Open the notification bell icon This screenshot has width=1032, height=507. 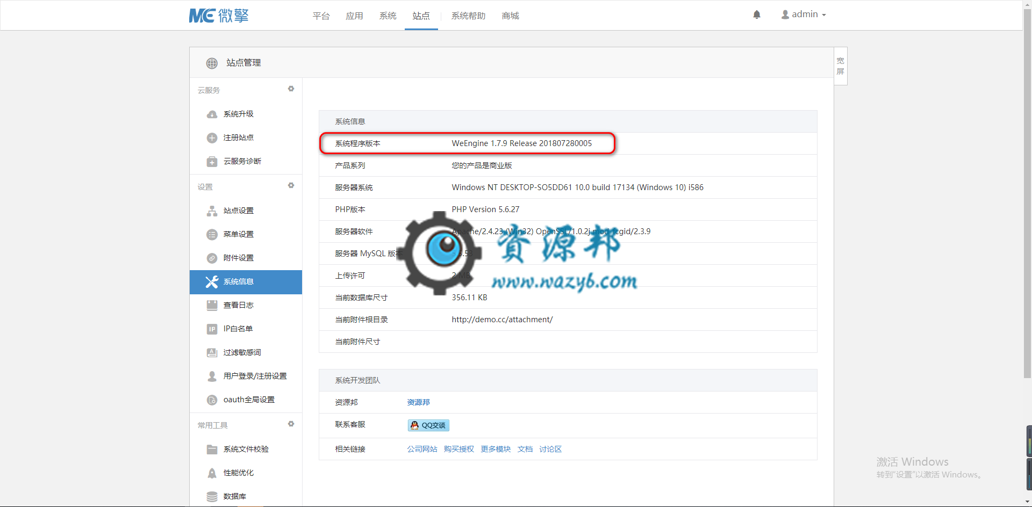pos(756,15)
